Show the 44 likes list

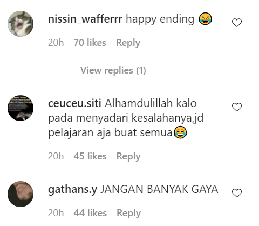click(90, 213)
